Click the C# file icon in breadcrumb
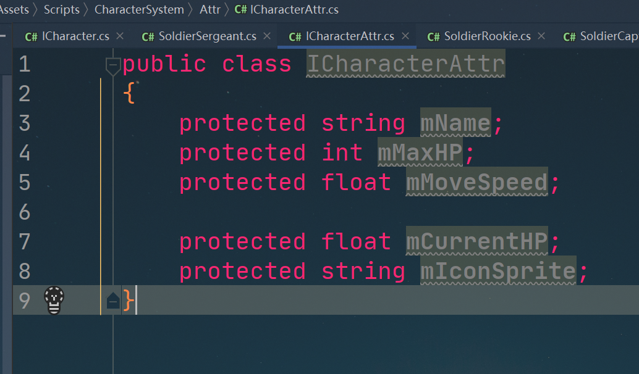Image resolution: width=639 pixels, height=374 pixels. [241, 10]
